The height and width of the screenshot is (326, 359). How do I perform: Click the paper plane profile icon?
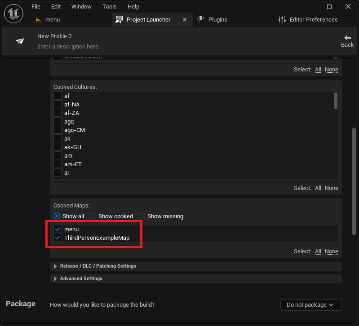pyautogui.click(x=20, y=41)
